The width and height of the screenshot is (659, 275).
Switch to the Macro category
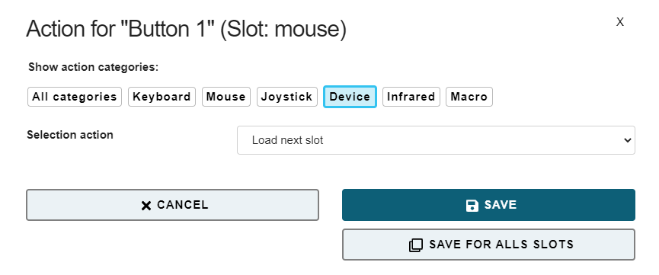[x=469, y=97]
